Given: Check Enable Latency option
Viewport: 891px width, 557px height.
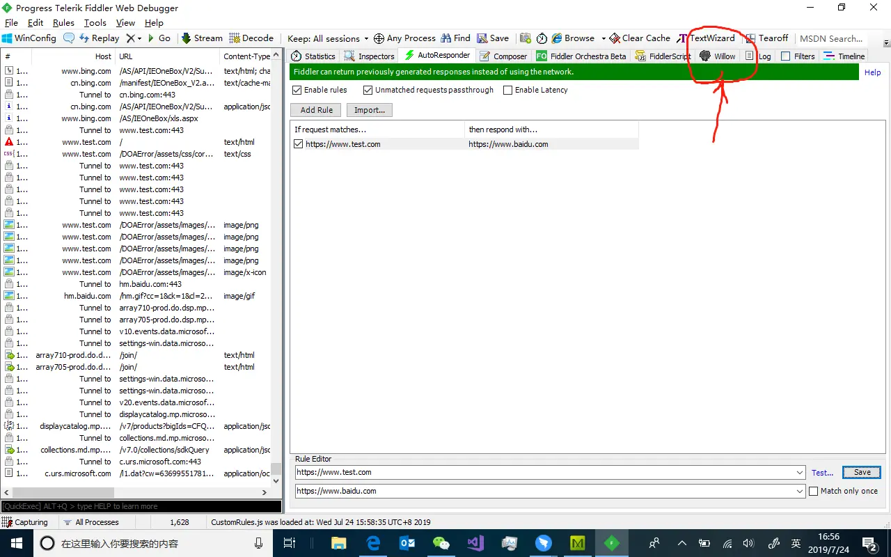Looking at the screenshot, I should point(507,90).
